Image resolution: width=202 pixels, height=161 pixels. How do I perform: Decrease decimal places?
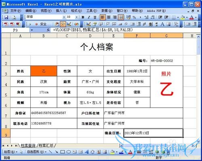click(x=152, y=17)
